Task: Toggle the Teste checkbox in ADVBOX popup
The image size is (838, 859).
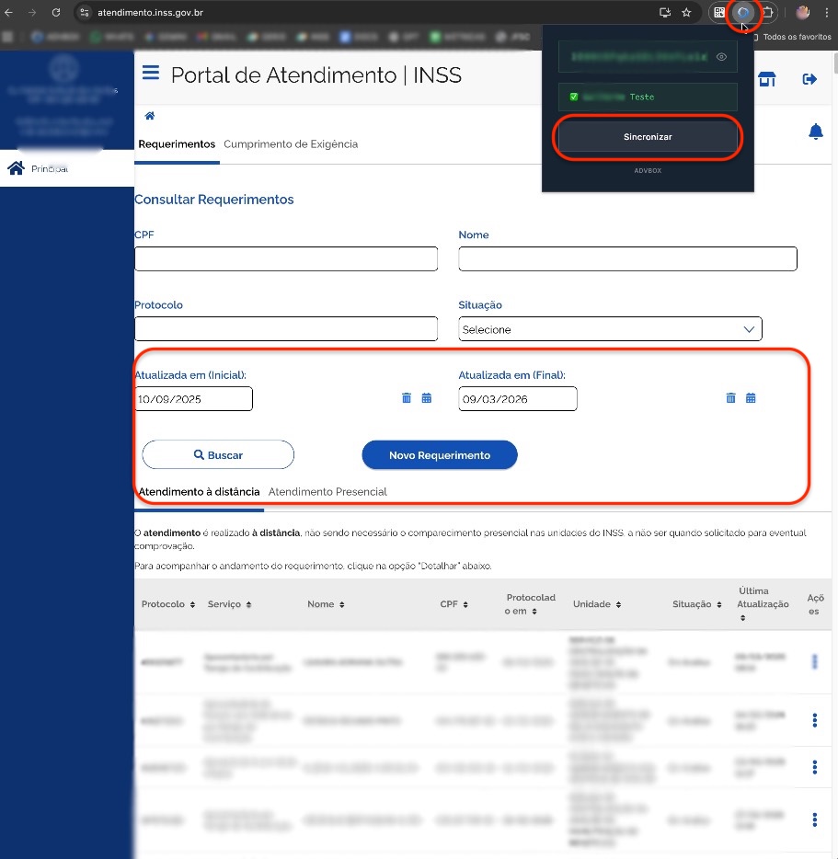Action: pyautogui.click(x=573, y=97)
